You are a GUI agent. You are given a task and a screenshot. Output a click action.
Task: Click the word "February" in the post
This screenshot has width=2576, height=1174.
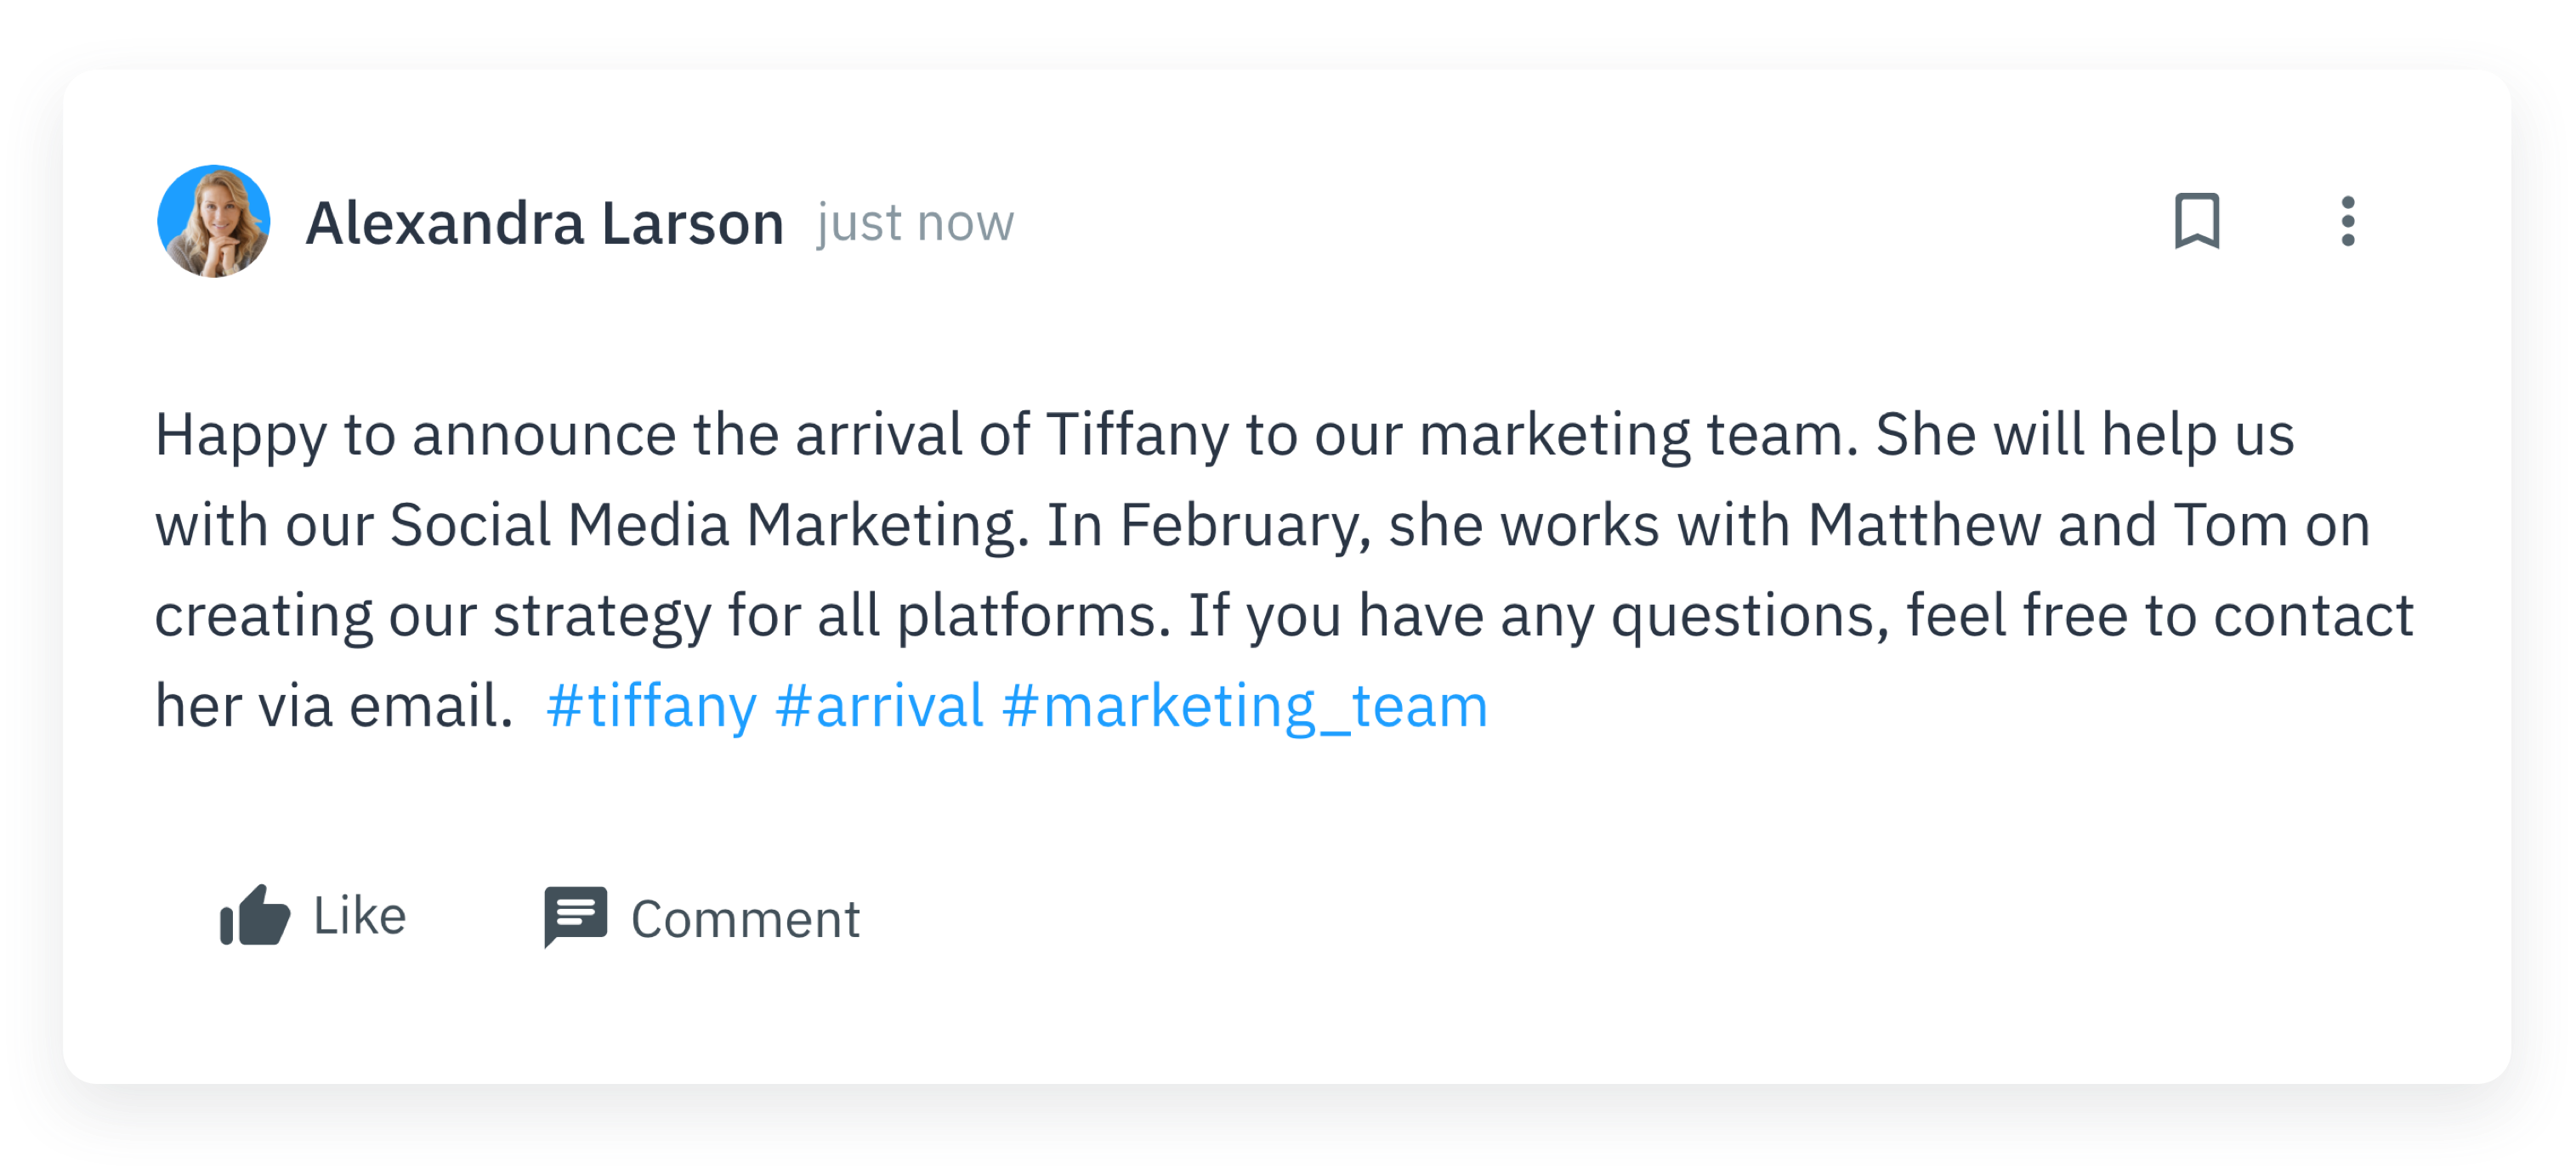1244,526
